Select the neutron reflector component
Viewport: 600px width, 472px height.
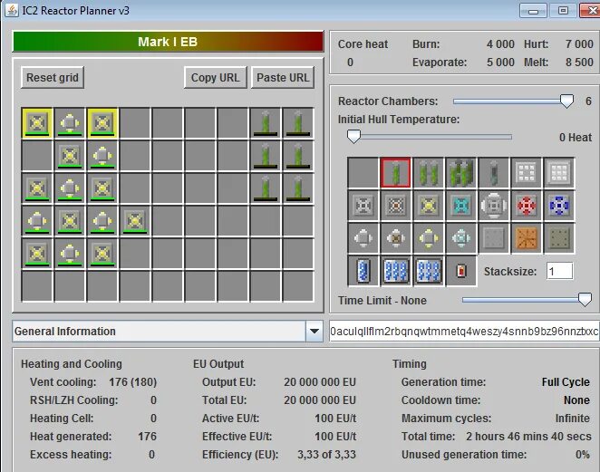[x=527, y=172]
